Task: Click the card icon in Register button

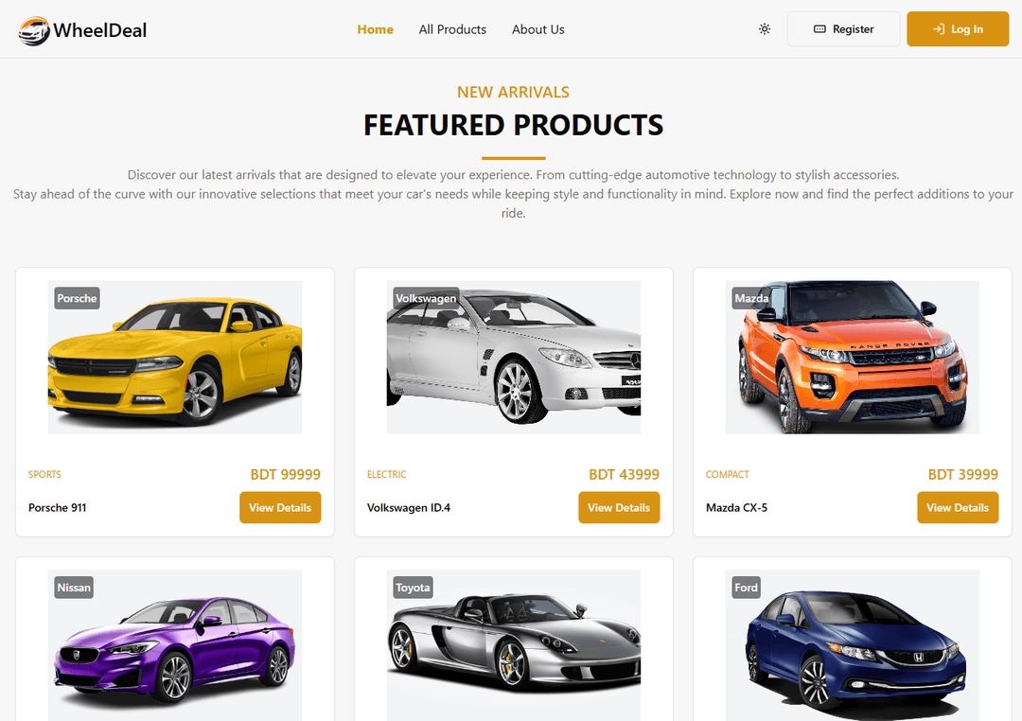Action: click(x=819, y=29)
